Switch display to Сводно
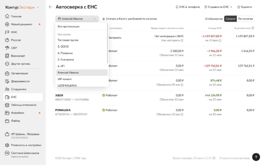Screen dimensions: 264x165 (x=230, y=19)
